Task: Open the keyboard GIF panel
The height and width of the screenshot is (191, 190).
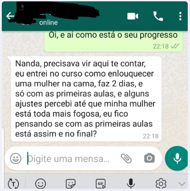Action: [101, 183]
